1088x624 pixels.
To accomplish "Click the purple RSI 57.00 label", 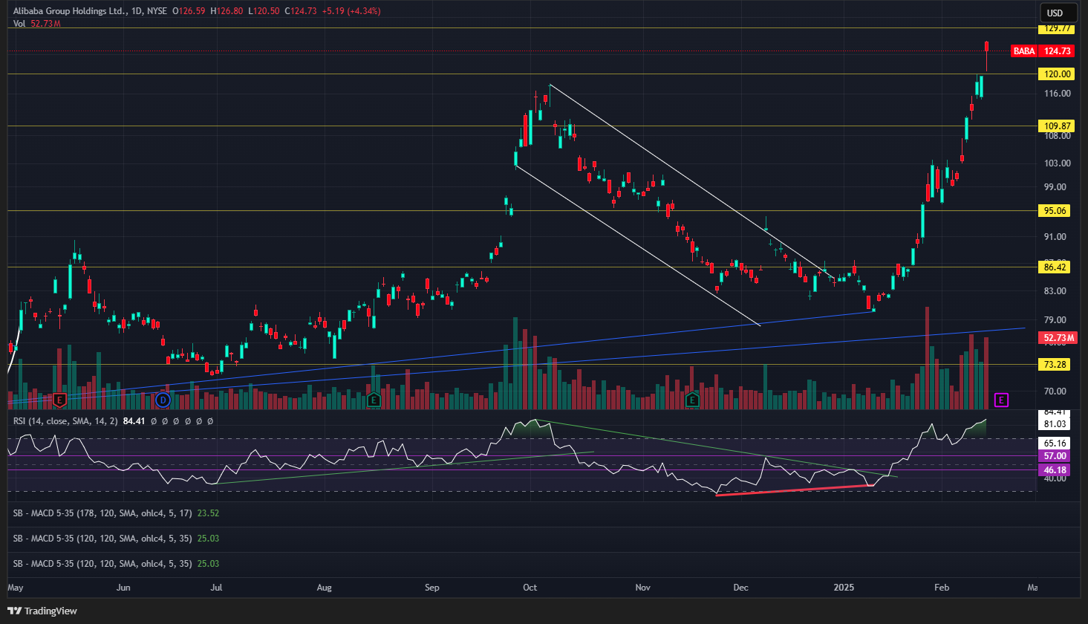I will click(x=1055, y=456).
